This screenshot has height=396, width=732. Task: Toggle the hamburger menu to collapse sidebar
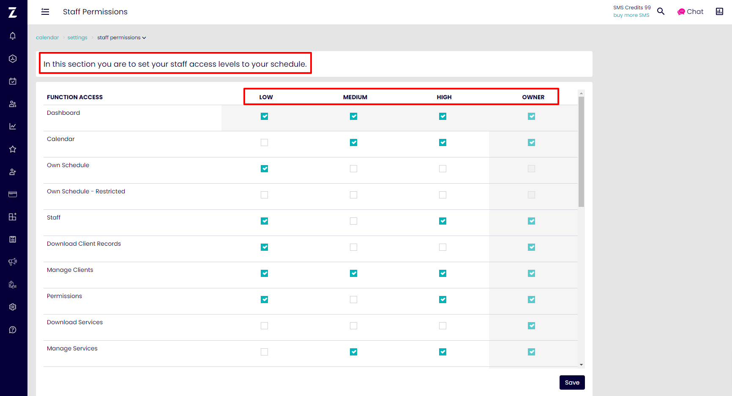tap(45, 12)
